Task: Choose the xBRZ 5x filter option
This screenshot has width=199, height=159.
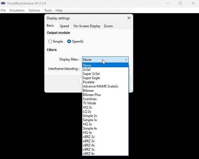Action: point(105,149)
